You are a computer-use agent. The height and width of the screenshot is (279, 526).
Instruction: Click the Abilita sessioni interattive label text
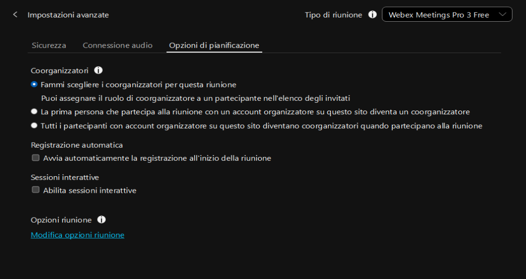coord(90,191)
